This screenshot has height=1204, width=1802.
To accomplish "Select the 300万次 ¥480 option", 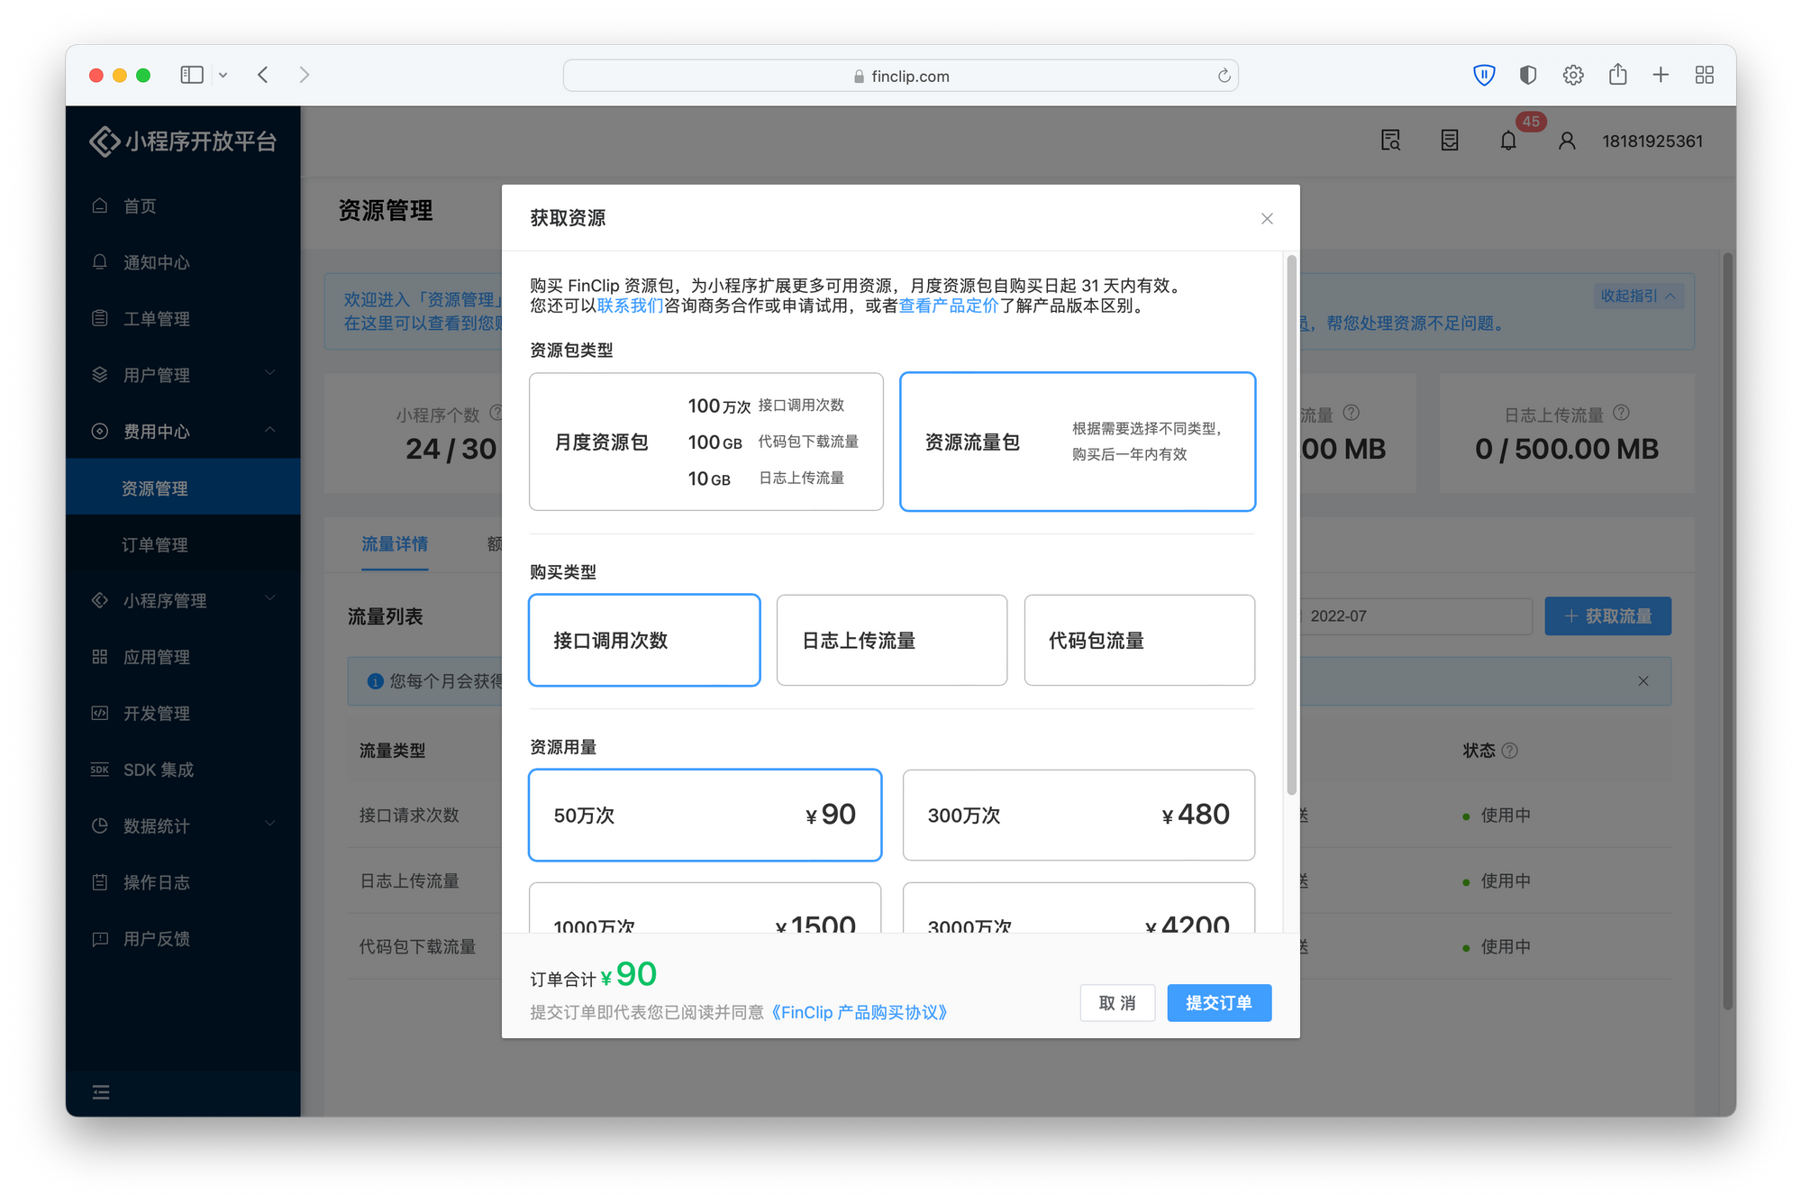I will [x=1078, y=815].
